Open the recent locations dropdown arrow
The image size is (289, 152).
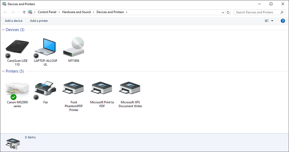coord(19,12)
